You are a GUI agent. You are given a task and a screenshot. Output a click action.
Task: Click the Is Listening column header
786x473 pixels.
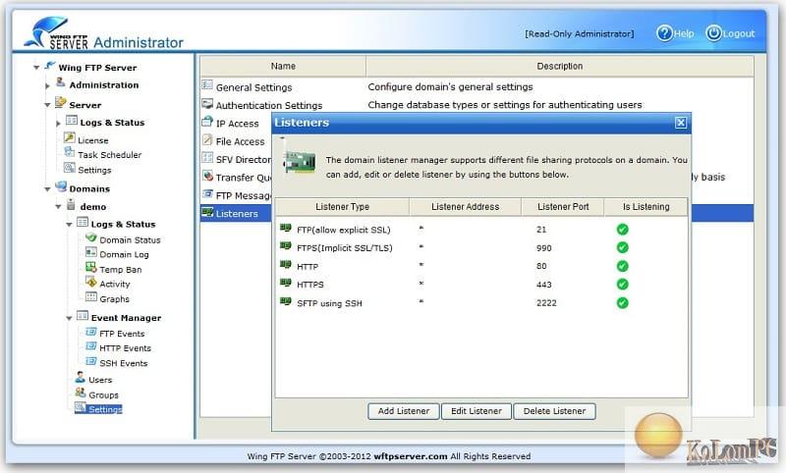[x=646, y=207]
